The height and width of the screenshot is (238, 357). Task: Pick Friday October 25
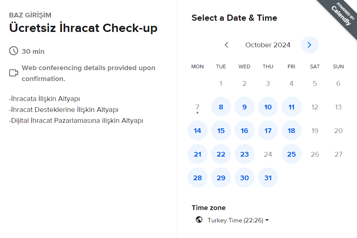point(291,154)
